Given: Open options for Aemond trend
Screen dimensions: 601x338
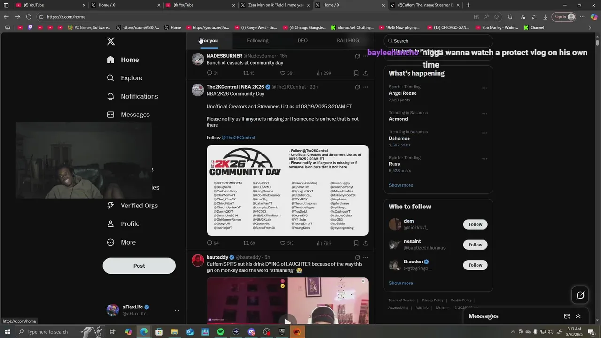Looking at the screenshot, I should tap(485, 114).
